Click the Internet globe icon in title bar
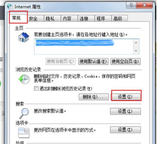This screenshot has width=158, height=144. tap(10, 7)
